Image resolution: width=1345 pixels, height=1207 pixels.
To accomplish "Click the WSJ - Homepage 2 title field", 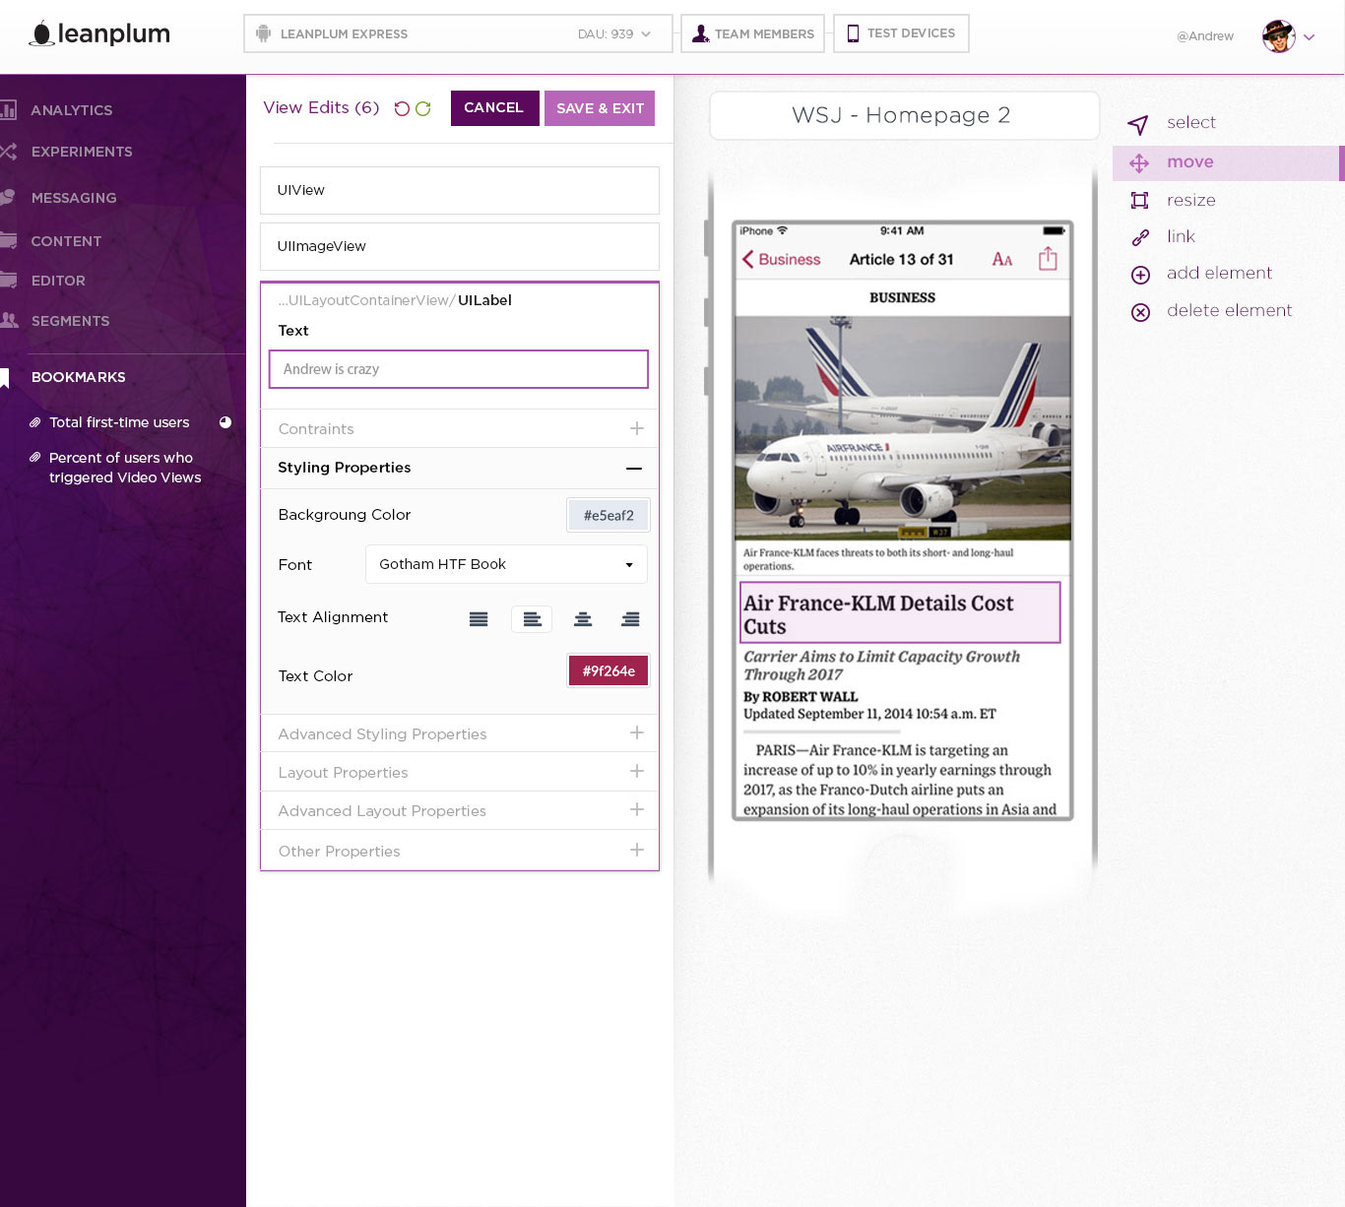I will click(904, 116).
